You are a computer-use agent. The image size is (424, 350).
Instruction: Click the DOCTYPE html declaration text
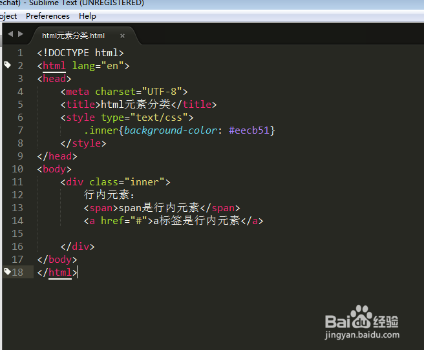point(80,53)
